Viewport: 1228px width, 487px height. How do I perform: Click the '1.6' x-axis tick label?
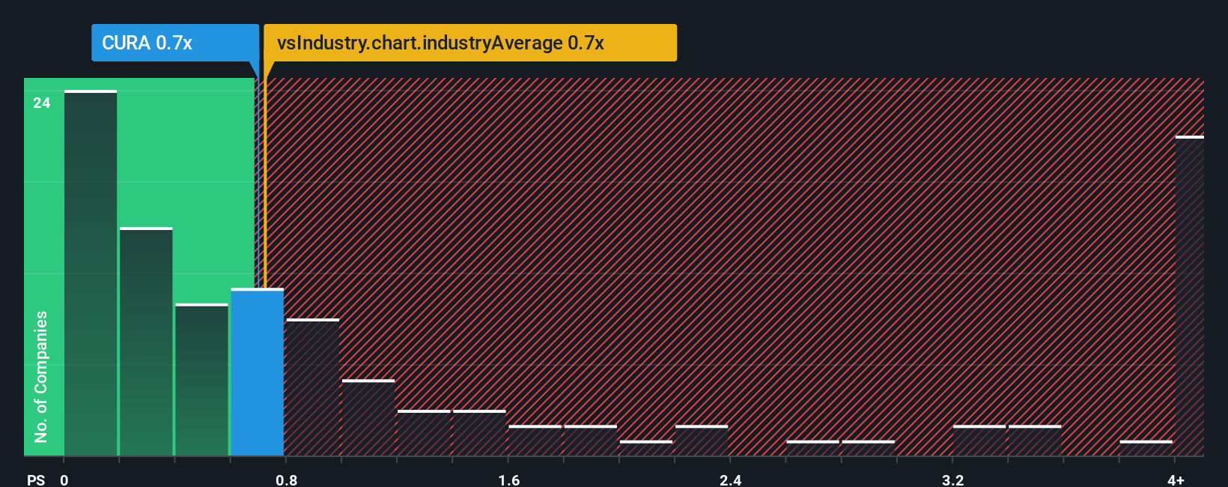[509, 480]
